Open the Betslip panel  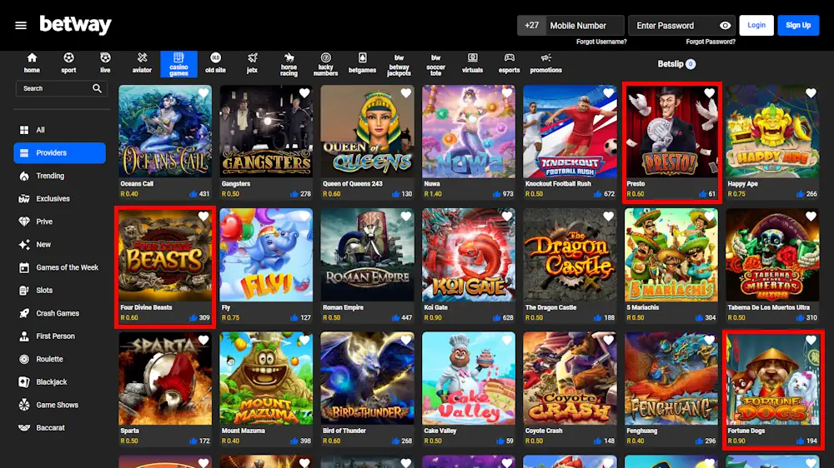pos(676,64)
